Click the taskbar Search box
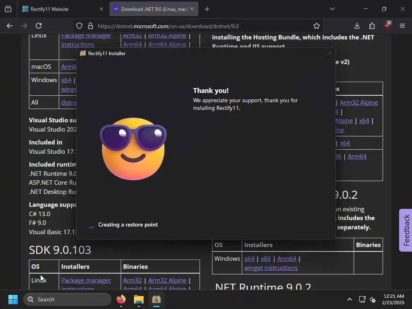 click(x=67, y=299)
